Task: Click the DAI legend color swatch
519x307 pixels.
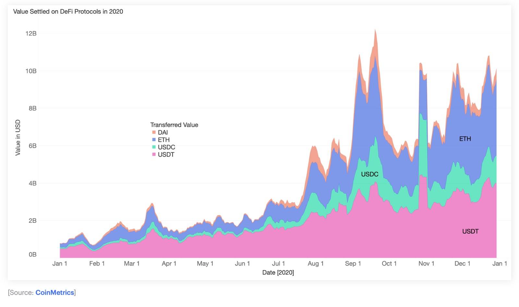Action: (154, 132)
